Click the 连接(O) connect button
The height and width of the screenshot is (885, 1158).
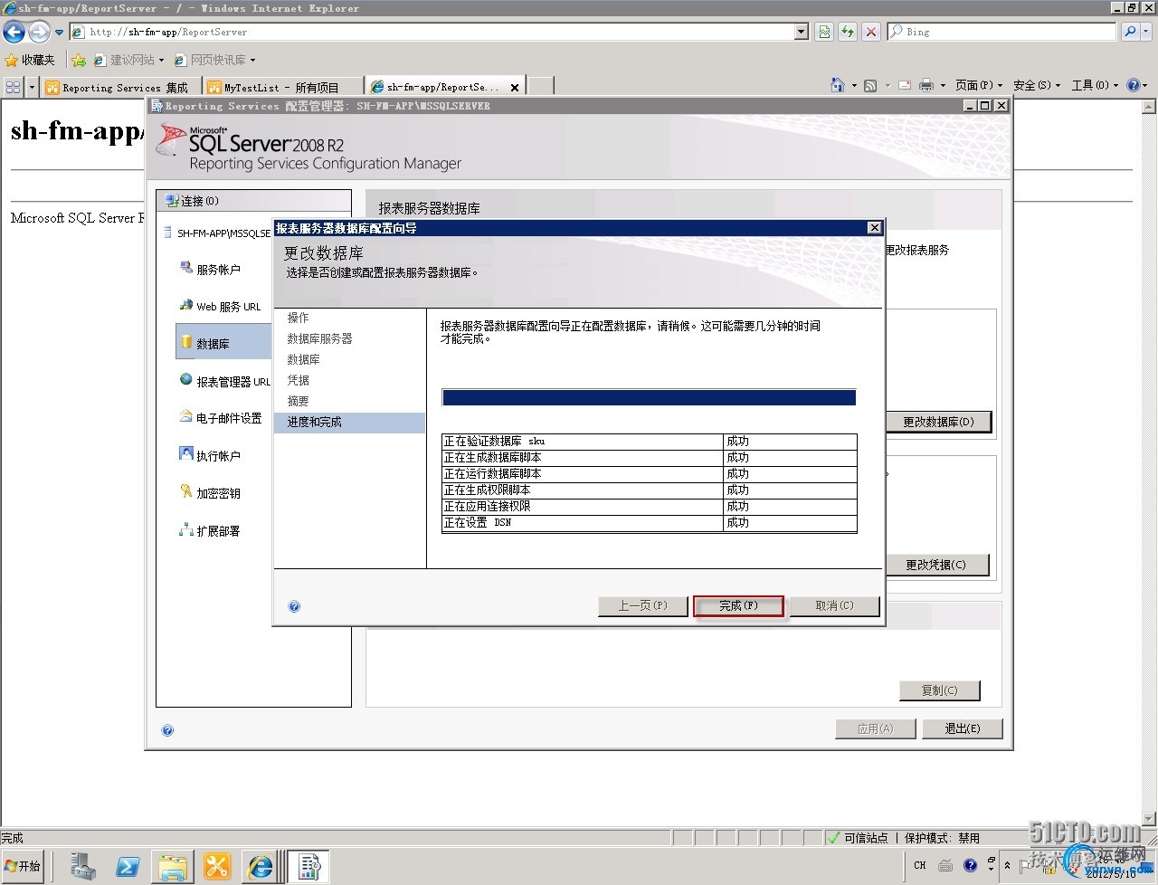tap(192, 201)
